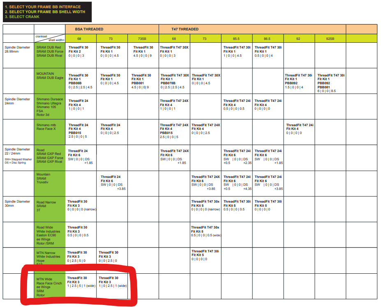Click ThreadFit T47 30i PBB092 PBB081 cell
Image resolution: width=381 pixels, height=307 pixels.
coord(330,81)
